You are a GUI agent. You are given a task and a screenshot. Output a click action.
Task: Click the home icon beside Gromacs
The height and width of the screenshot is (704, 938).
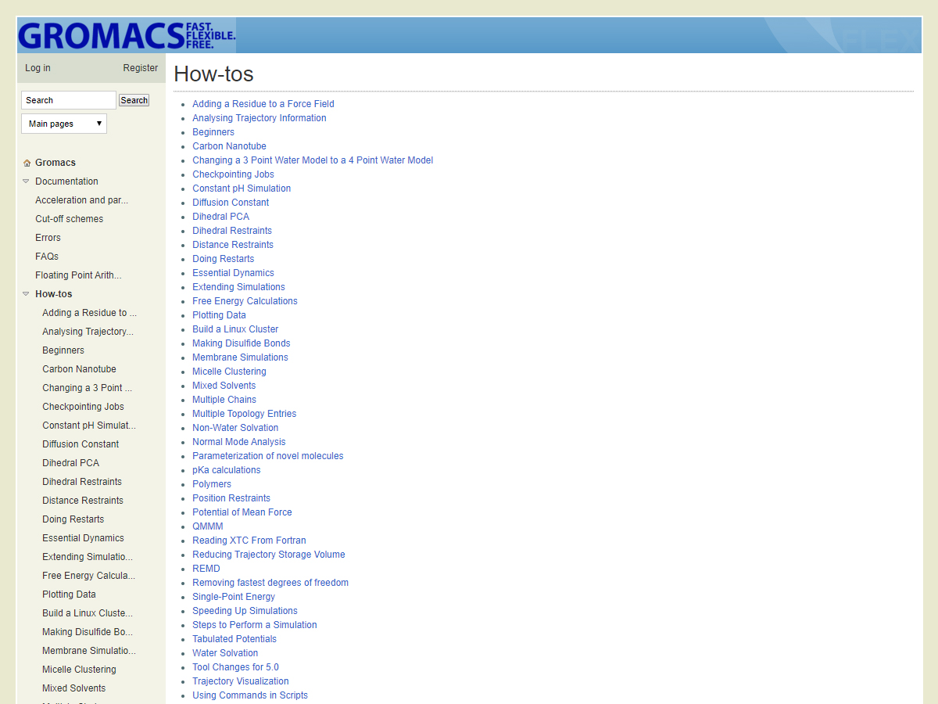(x=27, y=163)
